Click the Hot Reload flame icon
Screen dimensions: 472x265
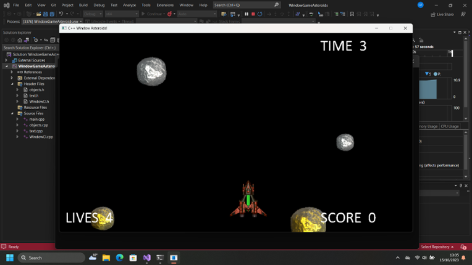[x=170, y=14]
